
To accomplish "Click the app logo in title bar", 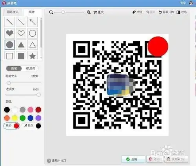I will coord(4,3).
